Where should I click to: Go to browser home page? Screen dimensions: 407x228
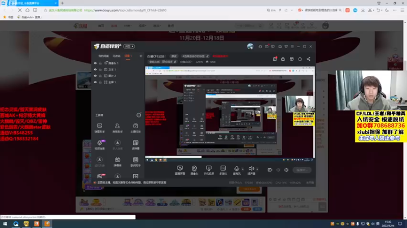(x=27, y=10)
